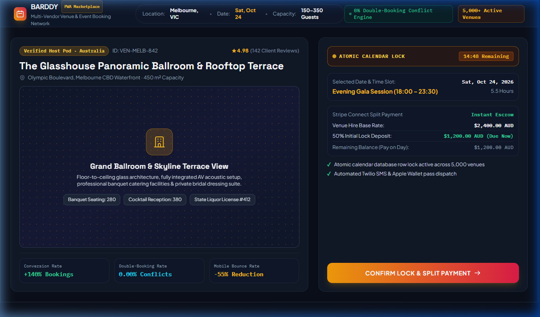Open the Mobile Bounce Rate -55% Reduction card
The height and width of the screenshot is (317, 540).
(x=254, y=270)
